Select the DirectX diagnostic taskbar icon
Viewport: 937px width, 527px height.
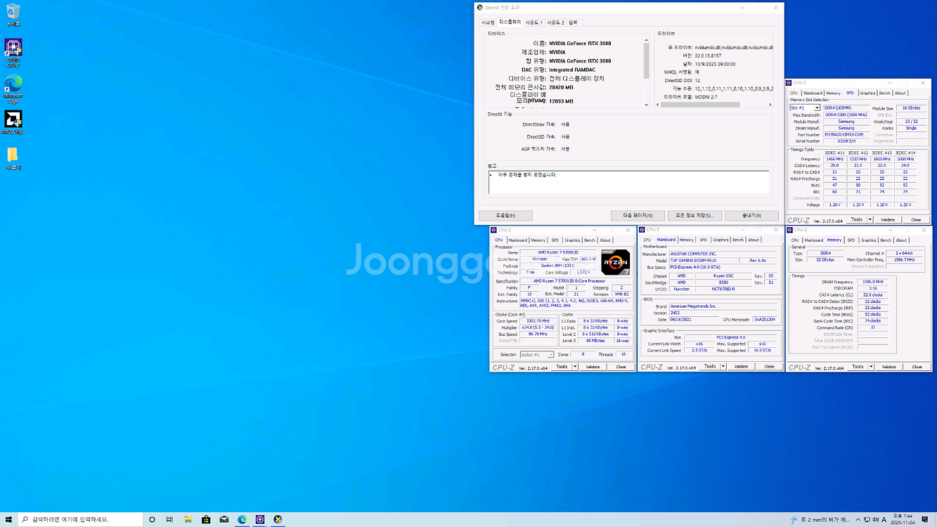(278, 520)
